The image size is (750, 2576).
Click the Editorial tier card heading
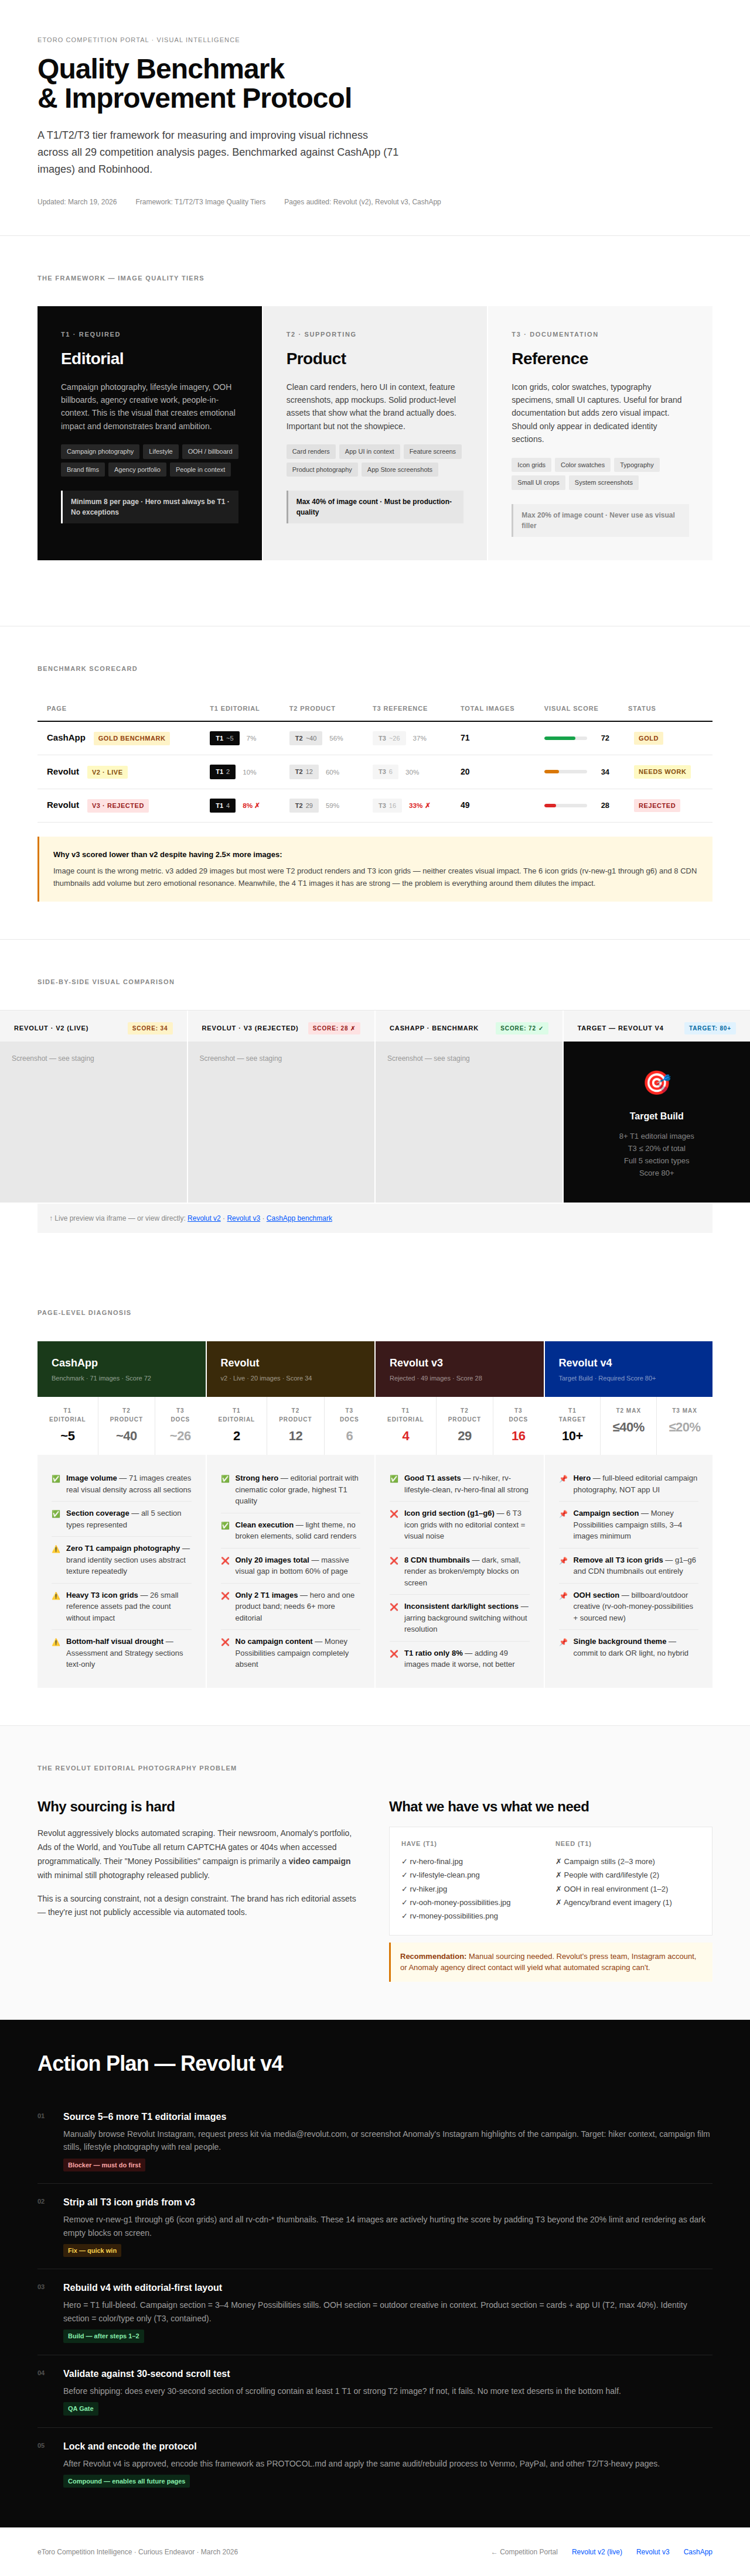[92, 358]
